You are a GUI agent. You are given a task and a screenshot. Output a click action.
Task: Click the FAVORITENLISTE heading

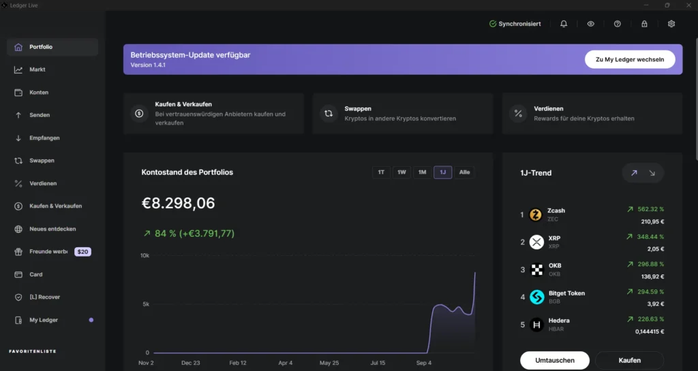tap(33, 351)
